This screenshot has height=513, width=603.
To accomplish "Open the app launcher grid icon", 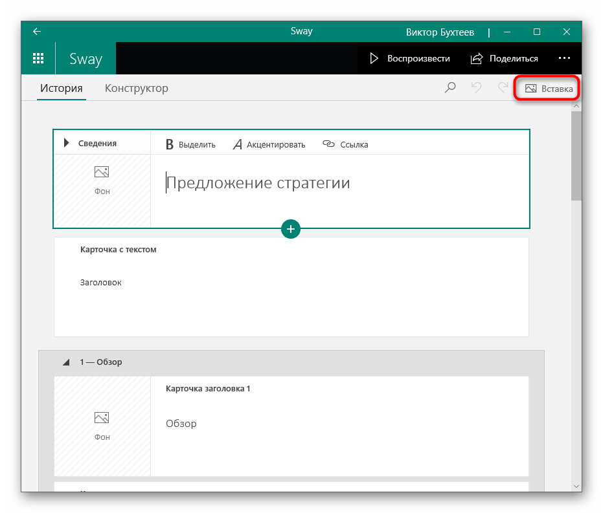I will coord(38,58).
